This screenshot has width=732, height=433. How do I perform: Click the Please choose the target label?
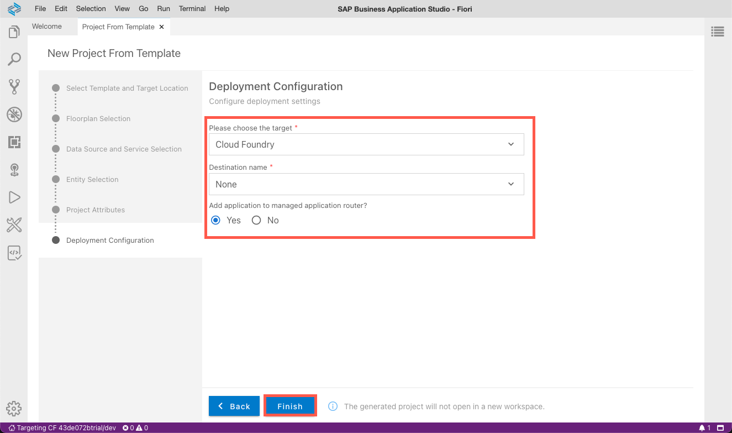[250, 128]
